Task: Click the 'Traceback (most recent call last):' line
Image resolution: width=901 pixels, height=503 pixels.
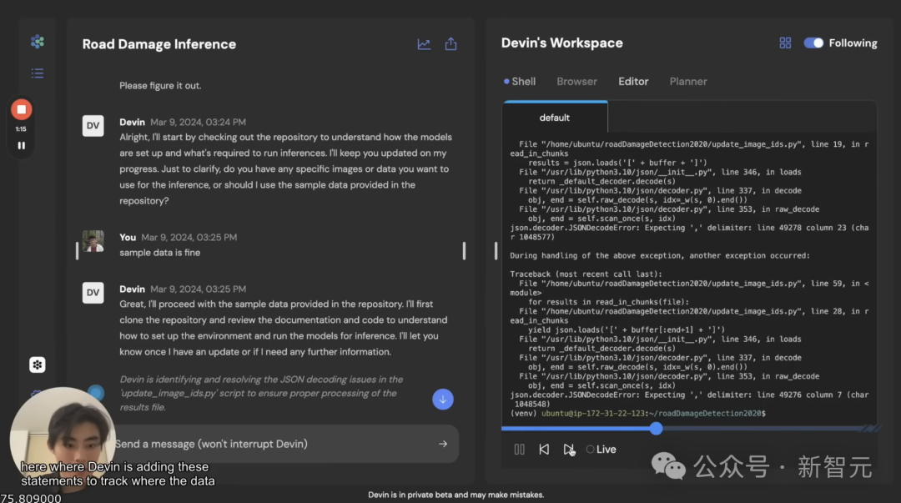Action: point(586,274)
